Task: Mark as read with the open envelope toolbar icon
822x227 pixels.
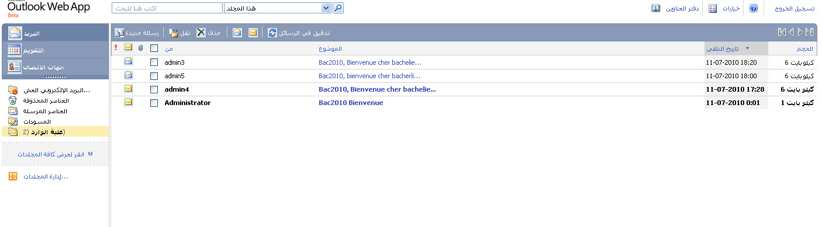Action: point(237,33)
